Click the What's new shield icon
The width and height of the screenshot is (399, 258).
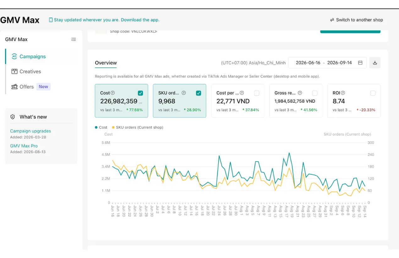click(13, 117)
